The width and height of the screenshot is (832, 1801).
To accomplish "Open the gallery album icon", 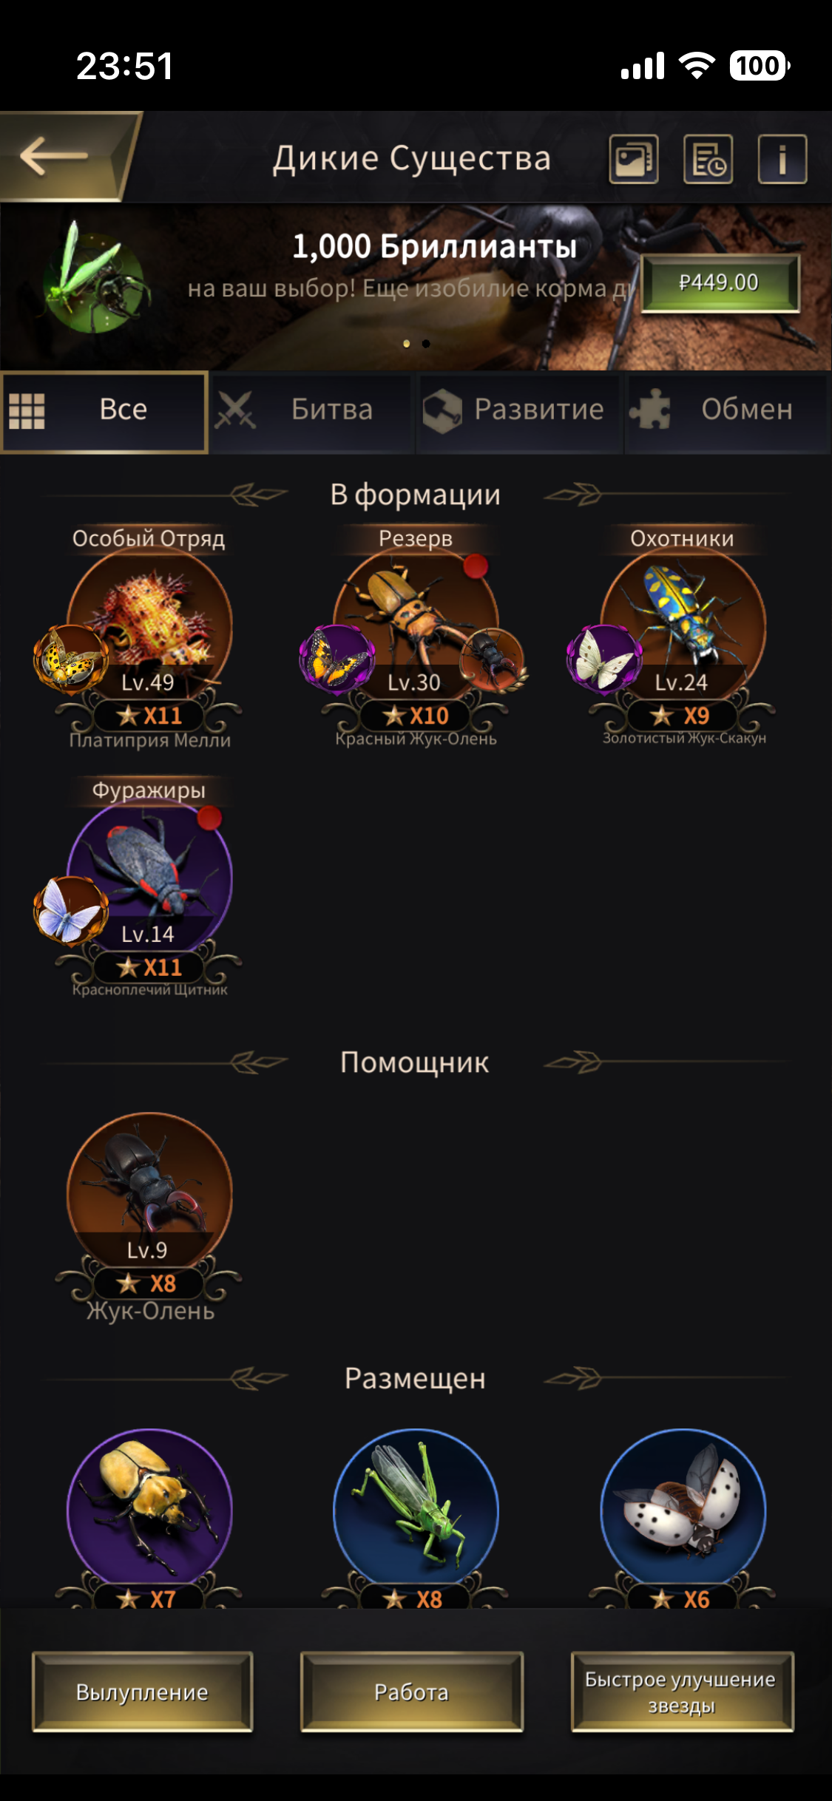I will click(x=634, y=159).
